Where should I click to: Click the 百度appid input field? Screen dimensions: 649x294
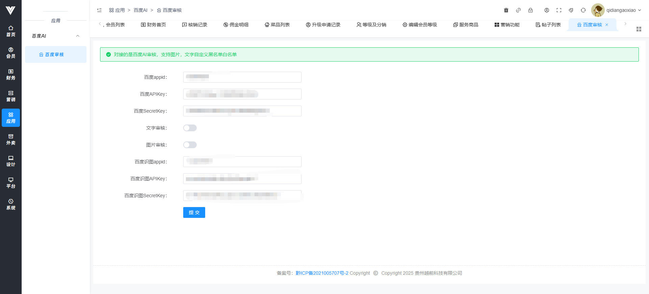[x=242, y=77]
